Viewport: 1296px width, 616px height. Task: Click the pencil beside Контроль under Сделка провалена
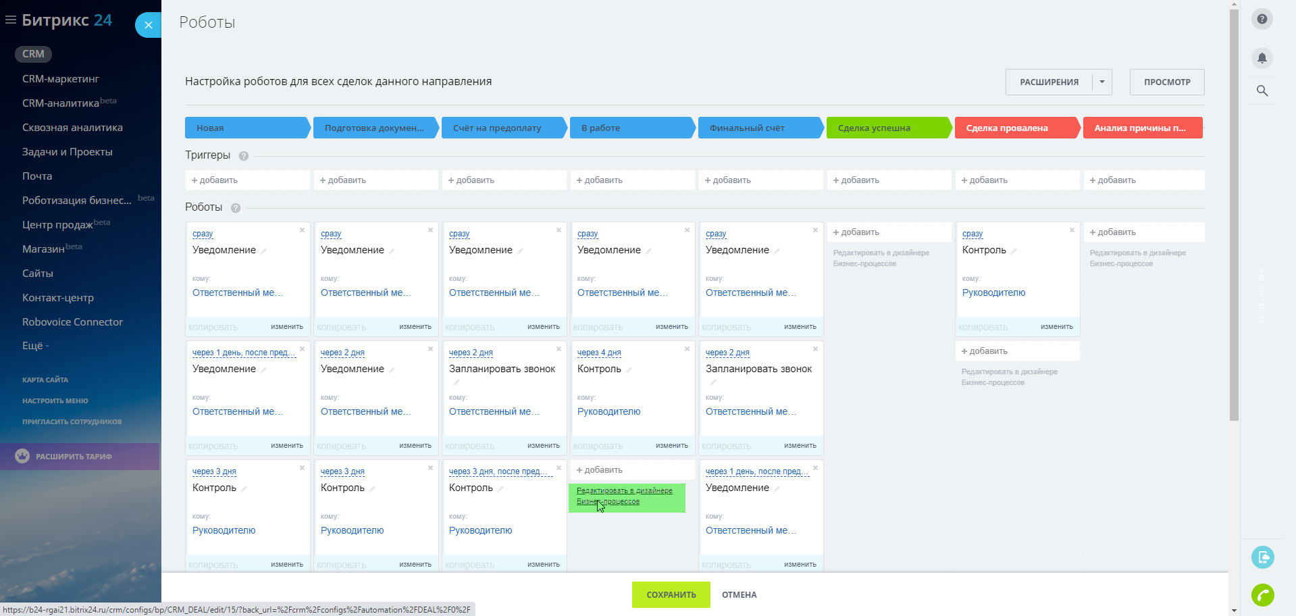(1014, 251)
